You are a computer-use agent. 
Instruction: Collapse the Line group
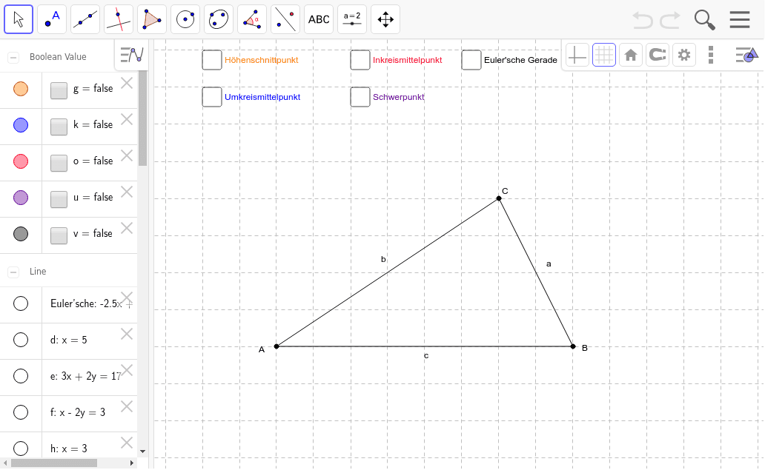coord(13,272)
